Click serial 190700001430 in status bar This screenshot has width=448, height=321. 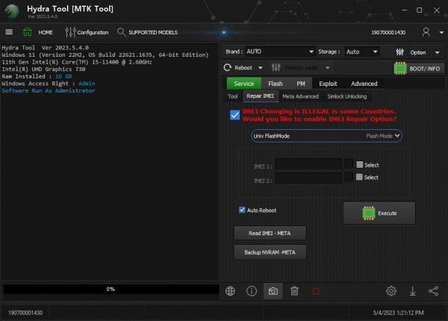click(25, 313)
